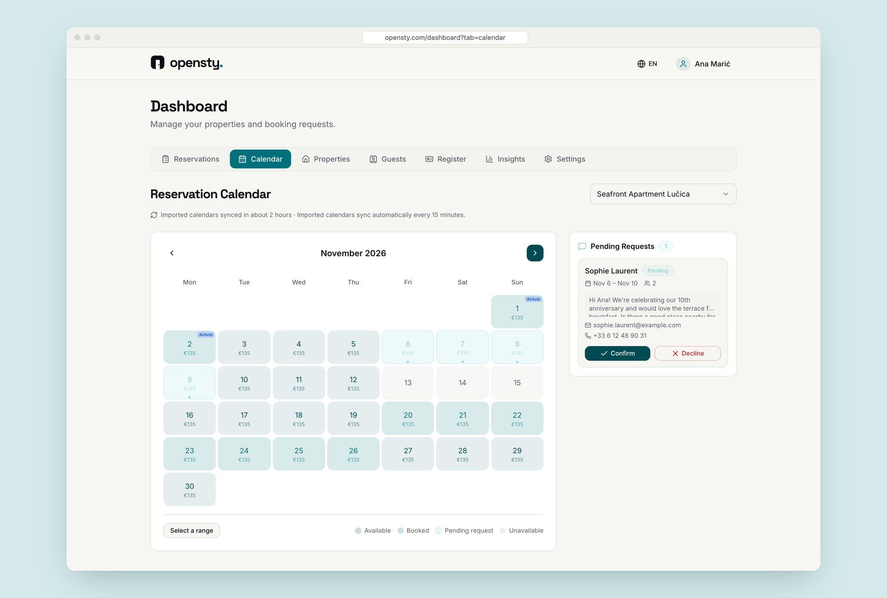The image size is (887, 598).
Task: Go to the previous month
Action: pos(172,253)
